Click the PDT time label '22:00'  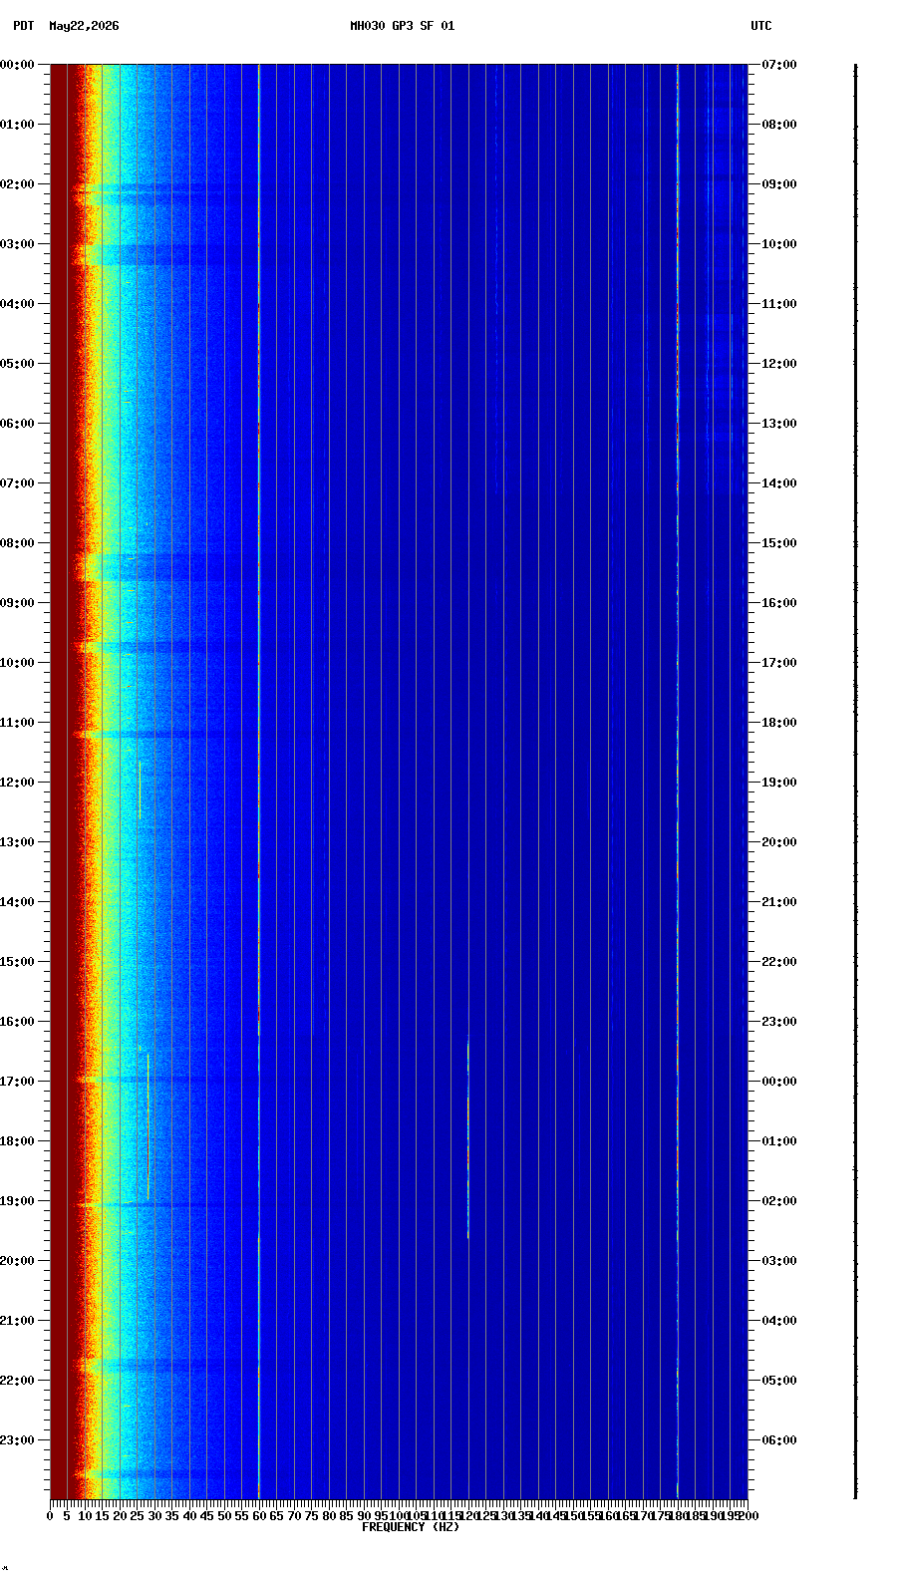point(17,1381)
